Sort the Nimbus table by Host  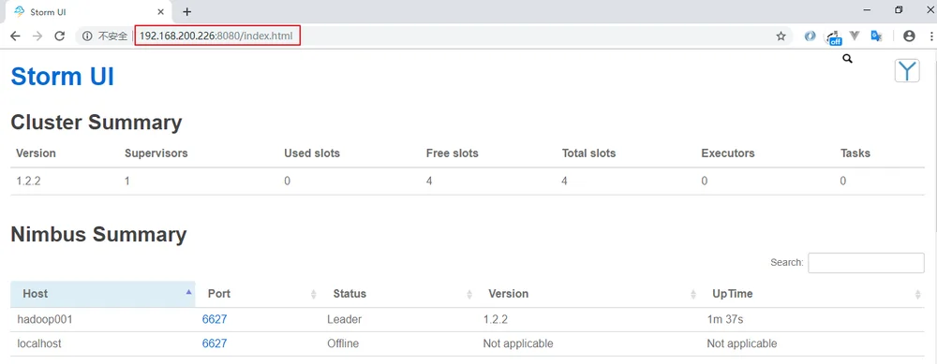pyautogui.click(x=103, y=294)
